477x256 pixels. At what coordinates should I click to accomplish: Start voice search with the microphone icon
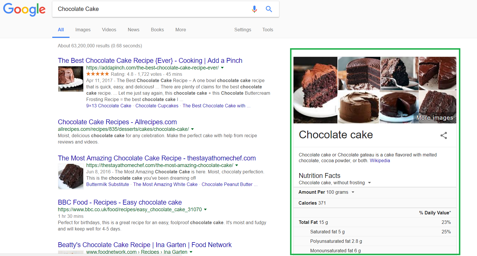(254, 9)
